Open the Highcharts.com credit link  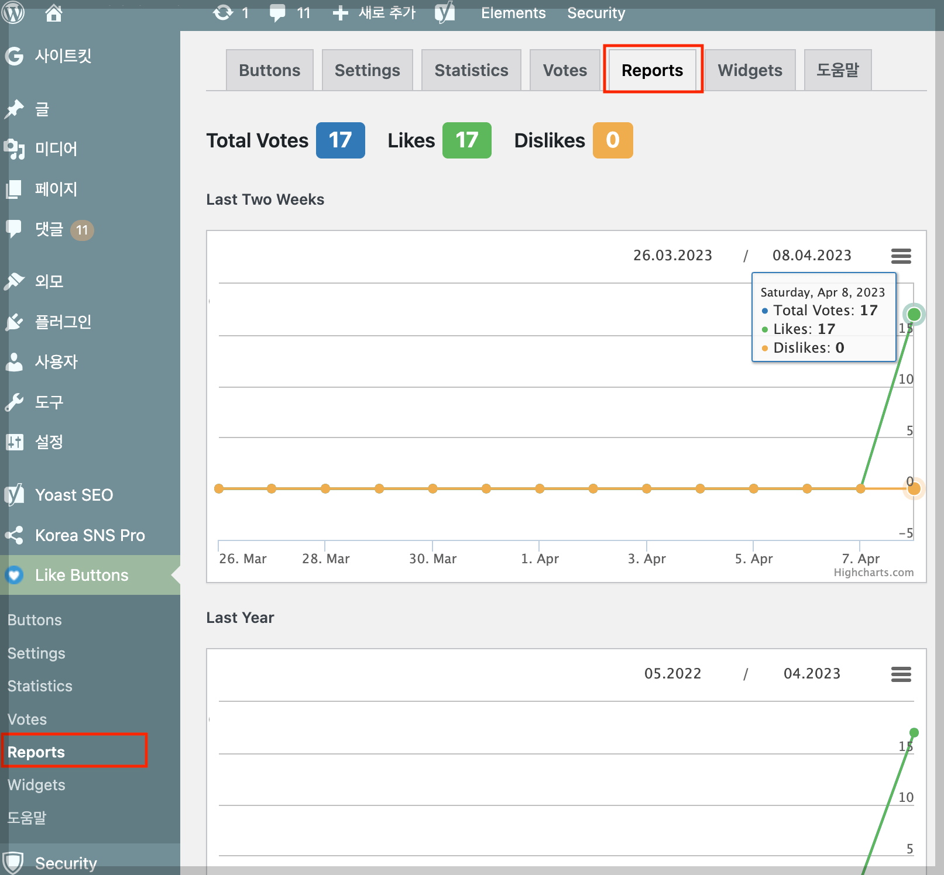874,573
